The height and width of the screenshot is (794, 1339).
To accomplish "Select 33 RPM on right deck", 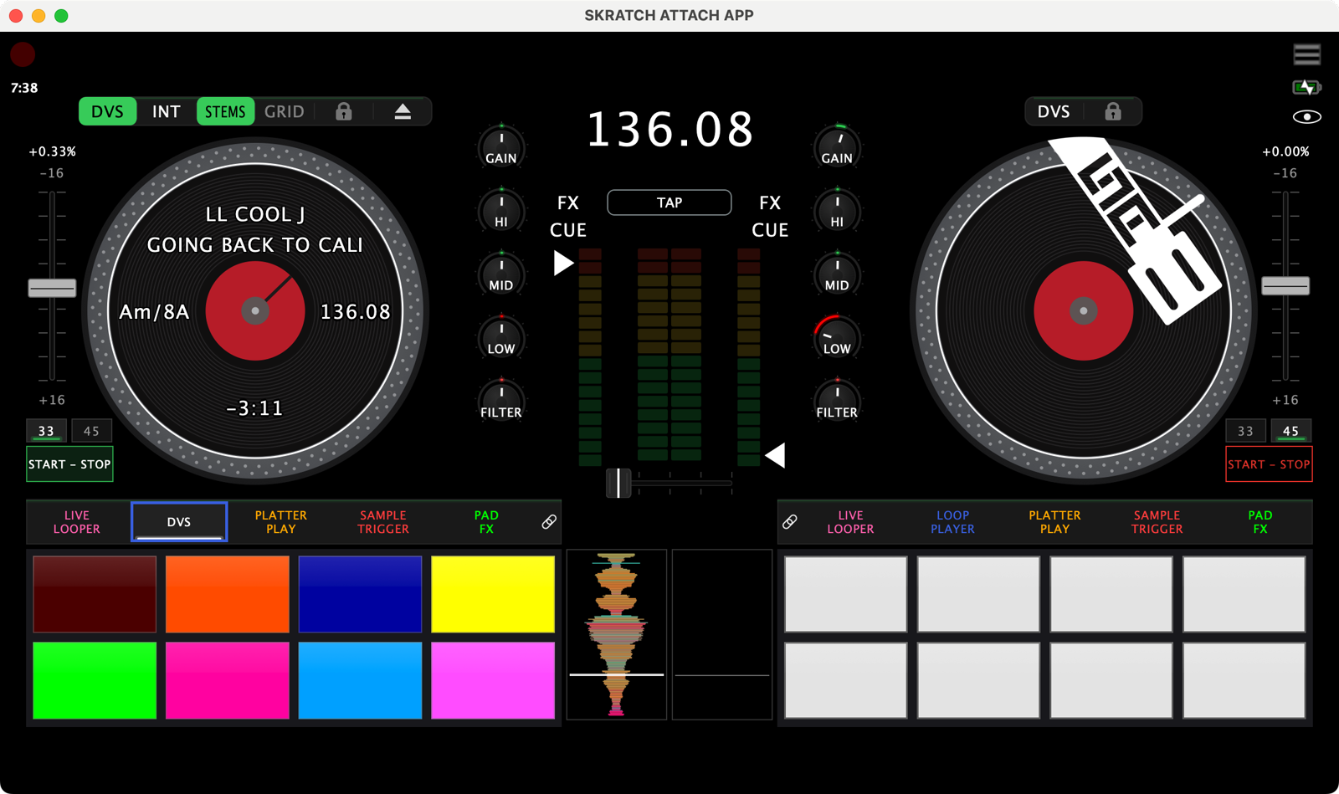I will (x=1245, y=431).
